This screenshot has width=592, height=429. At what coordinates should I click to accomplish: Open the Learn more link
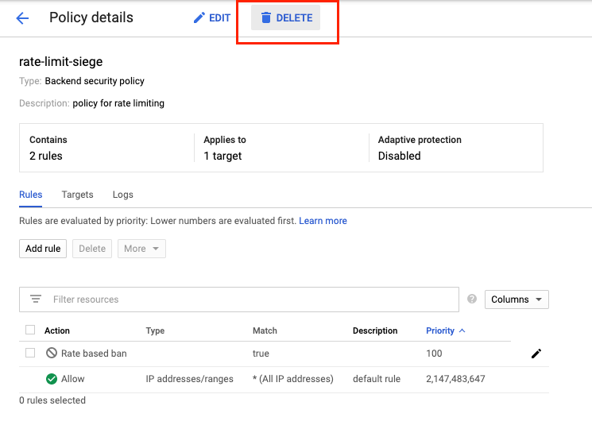tap(323, 221)
